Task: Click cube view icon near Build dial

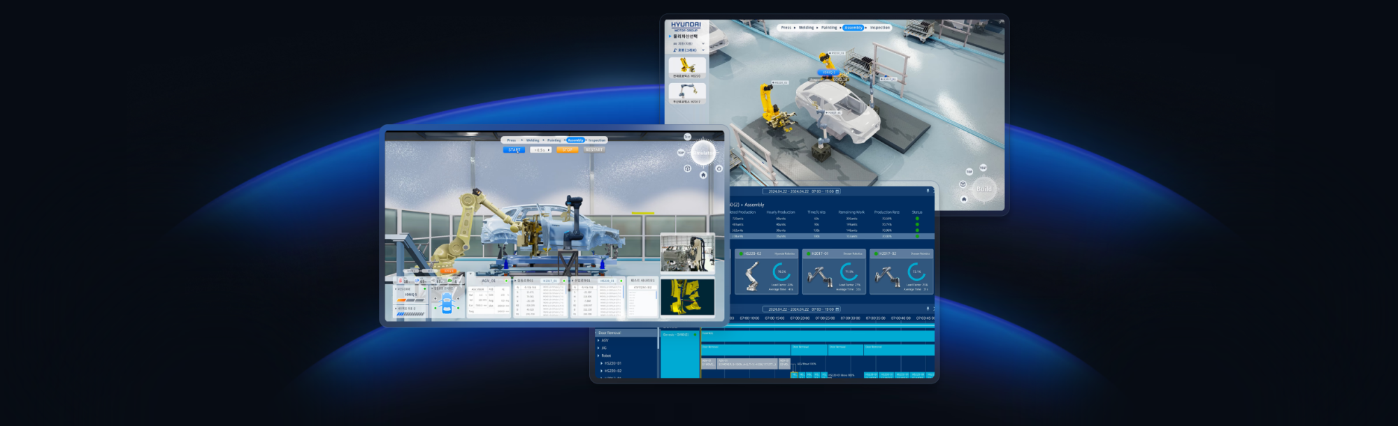Action: [963, 184]
